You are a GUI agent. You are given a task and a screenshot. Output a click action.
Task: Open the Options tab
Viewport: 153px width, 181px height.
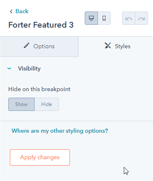(x=39, y=47)
